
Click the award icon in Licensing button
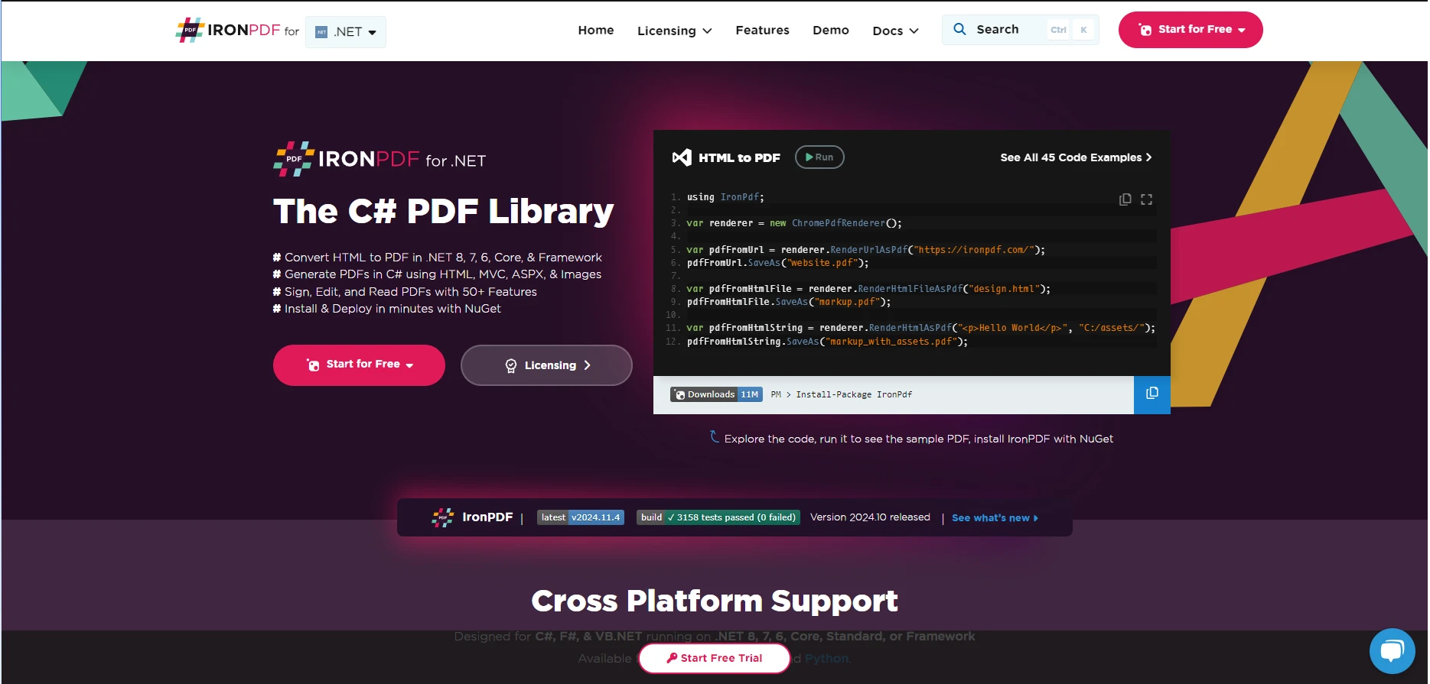pyautogui.click(x=511, y=365)
